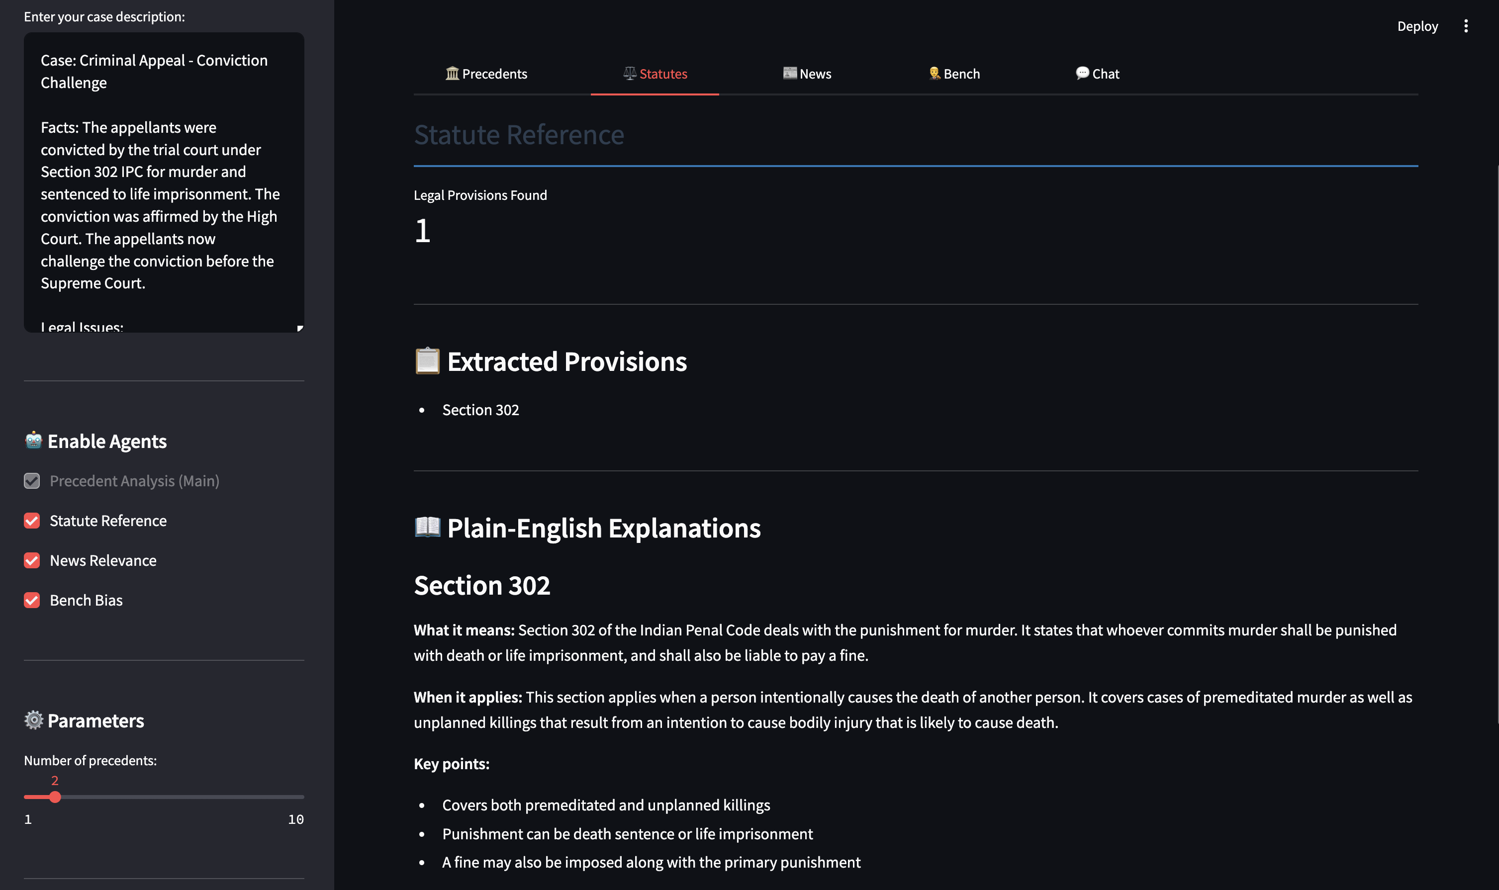Click the speech bubble icon on Chat tab
The height and width of the screenshot is (890, 1499).
coord(1082,73)
